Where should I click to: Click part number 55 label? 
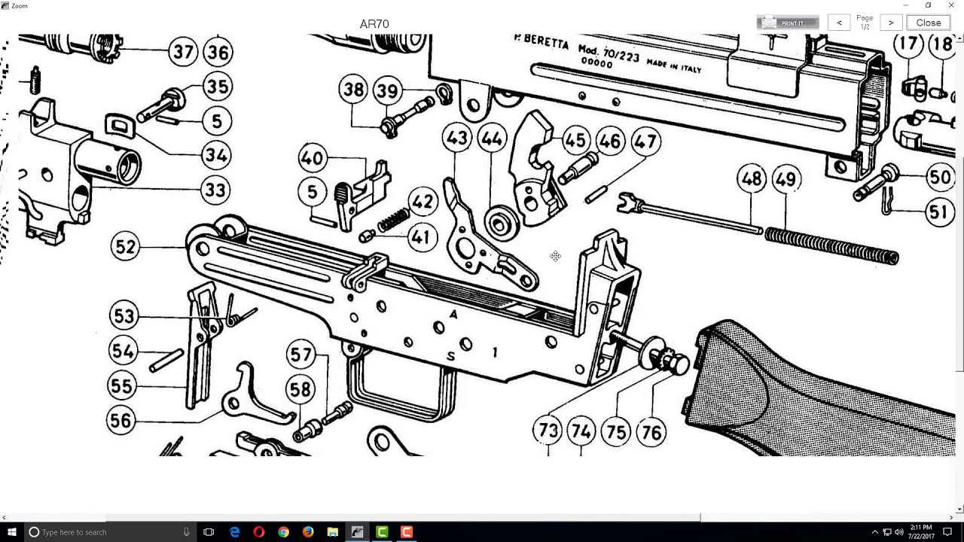[121, 386]
